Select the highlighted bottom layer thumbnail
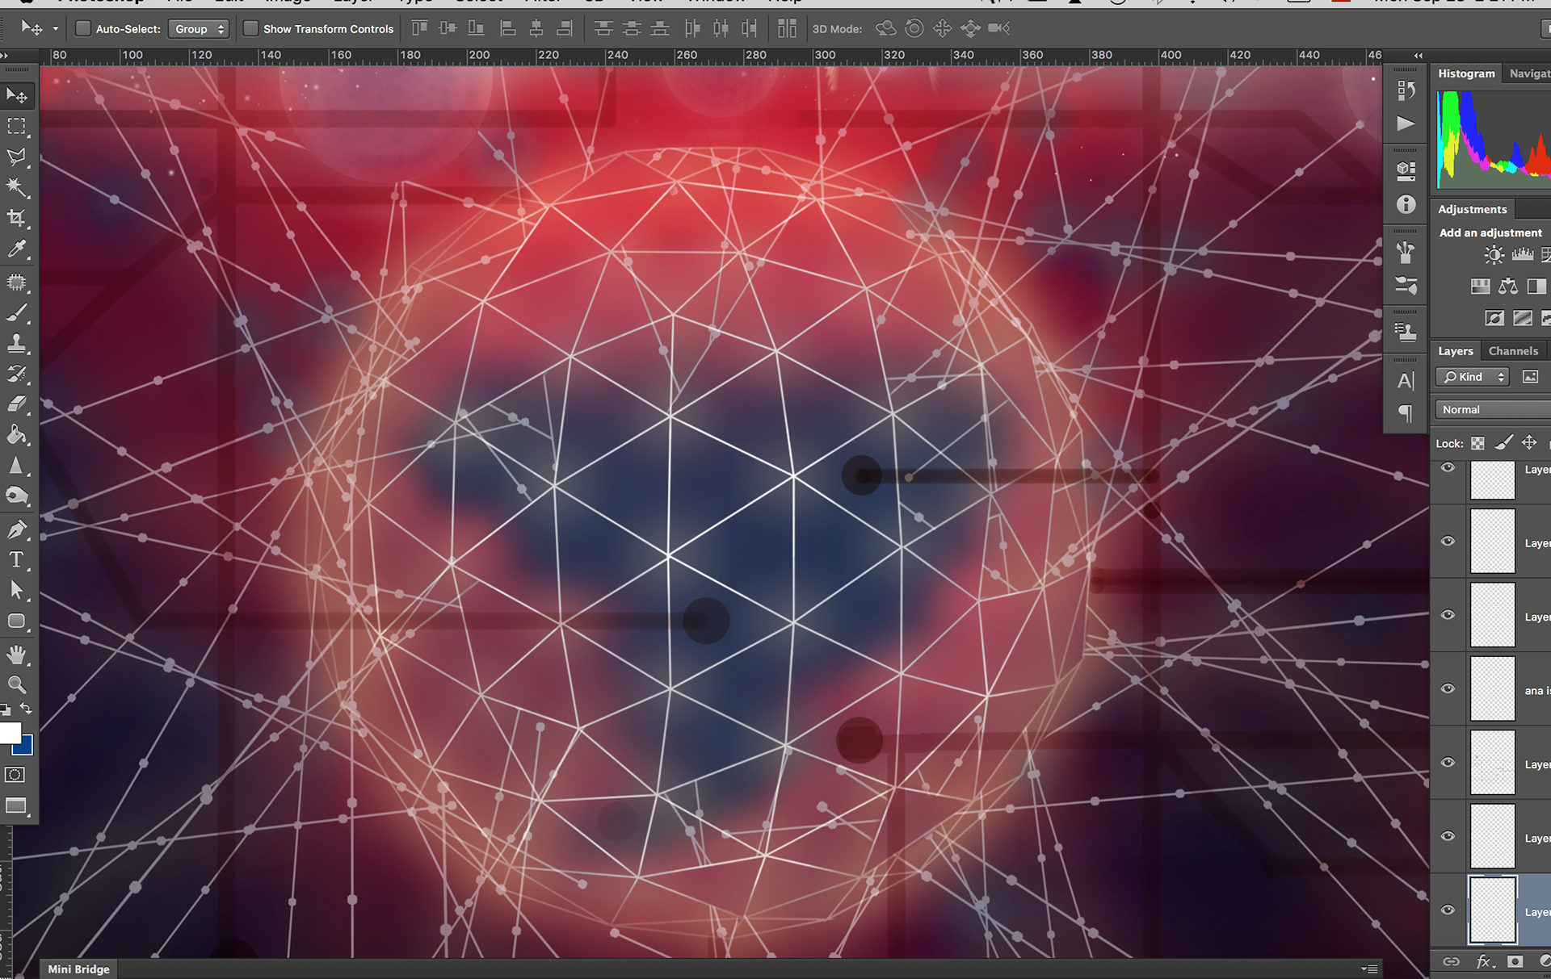Viewport: 1551px width, 979px height. [x=1492, y=910]
